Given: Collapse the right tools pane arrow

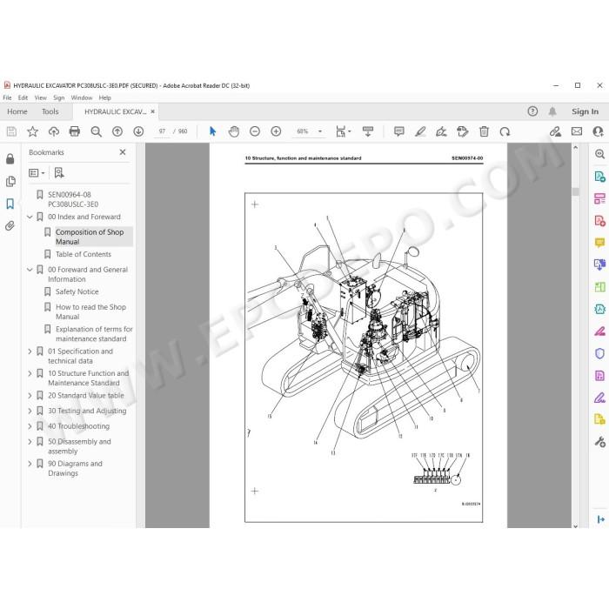Looking at the screenshot, I should pos(600,519).
